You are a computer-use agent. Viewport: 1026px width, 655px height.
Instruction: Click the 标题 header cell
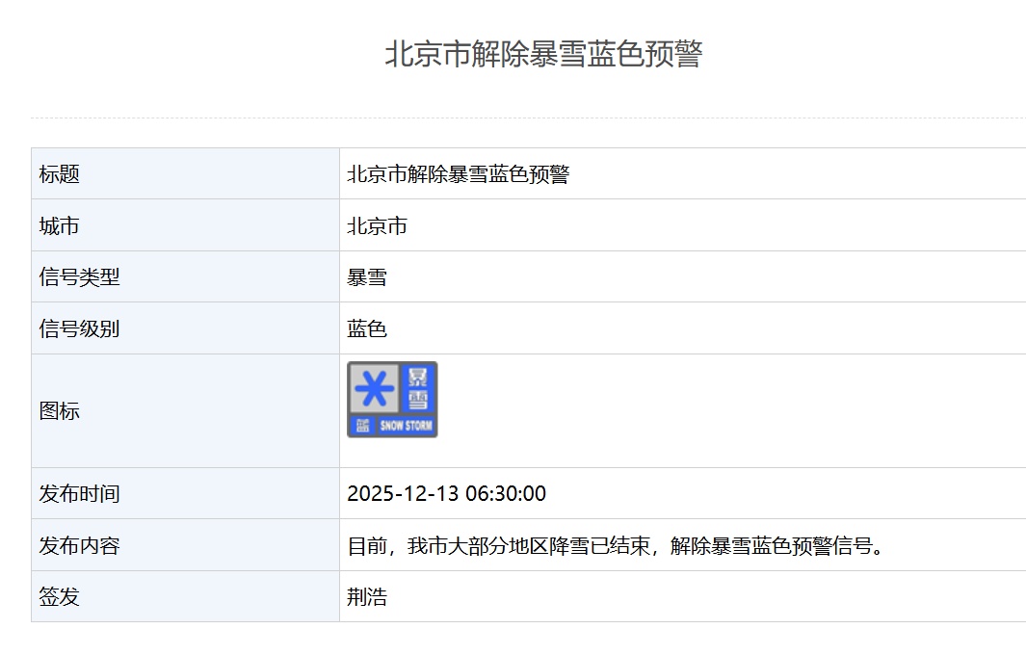tap(60, 172)
